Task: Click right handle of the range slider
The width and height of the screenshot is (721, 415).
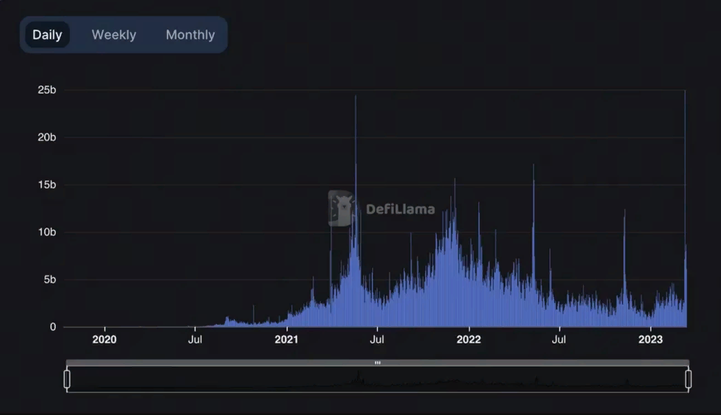Action: [688, 379]
